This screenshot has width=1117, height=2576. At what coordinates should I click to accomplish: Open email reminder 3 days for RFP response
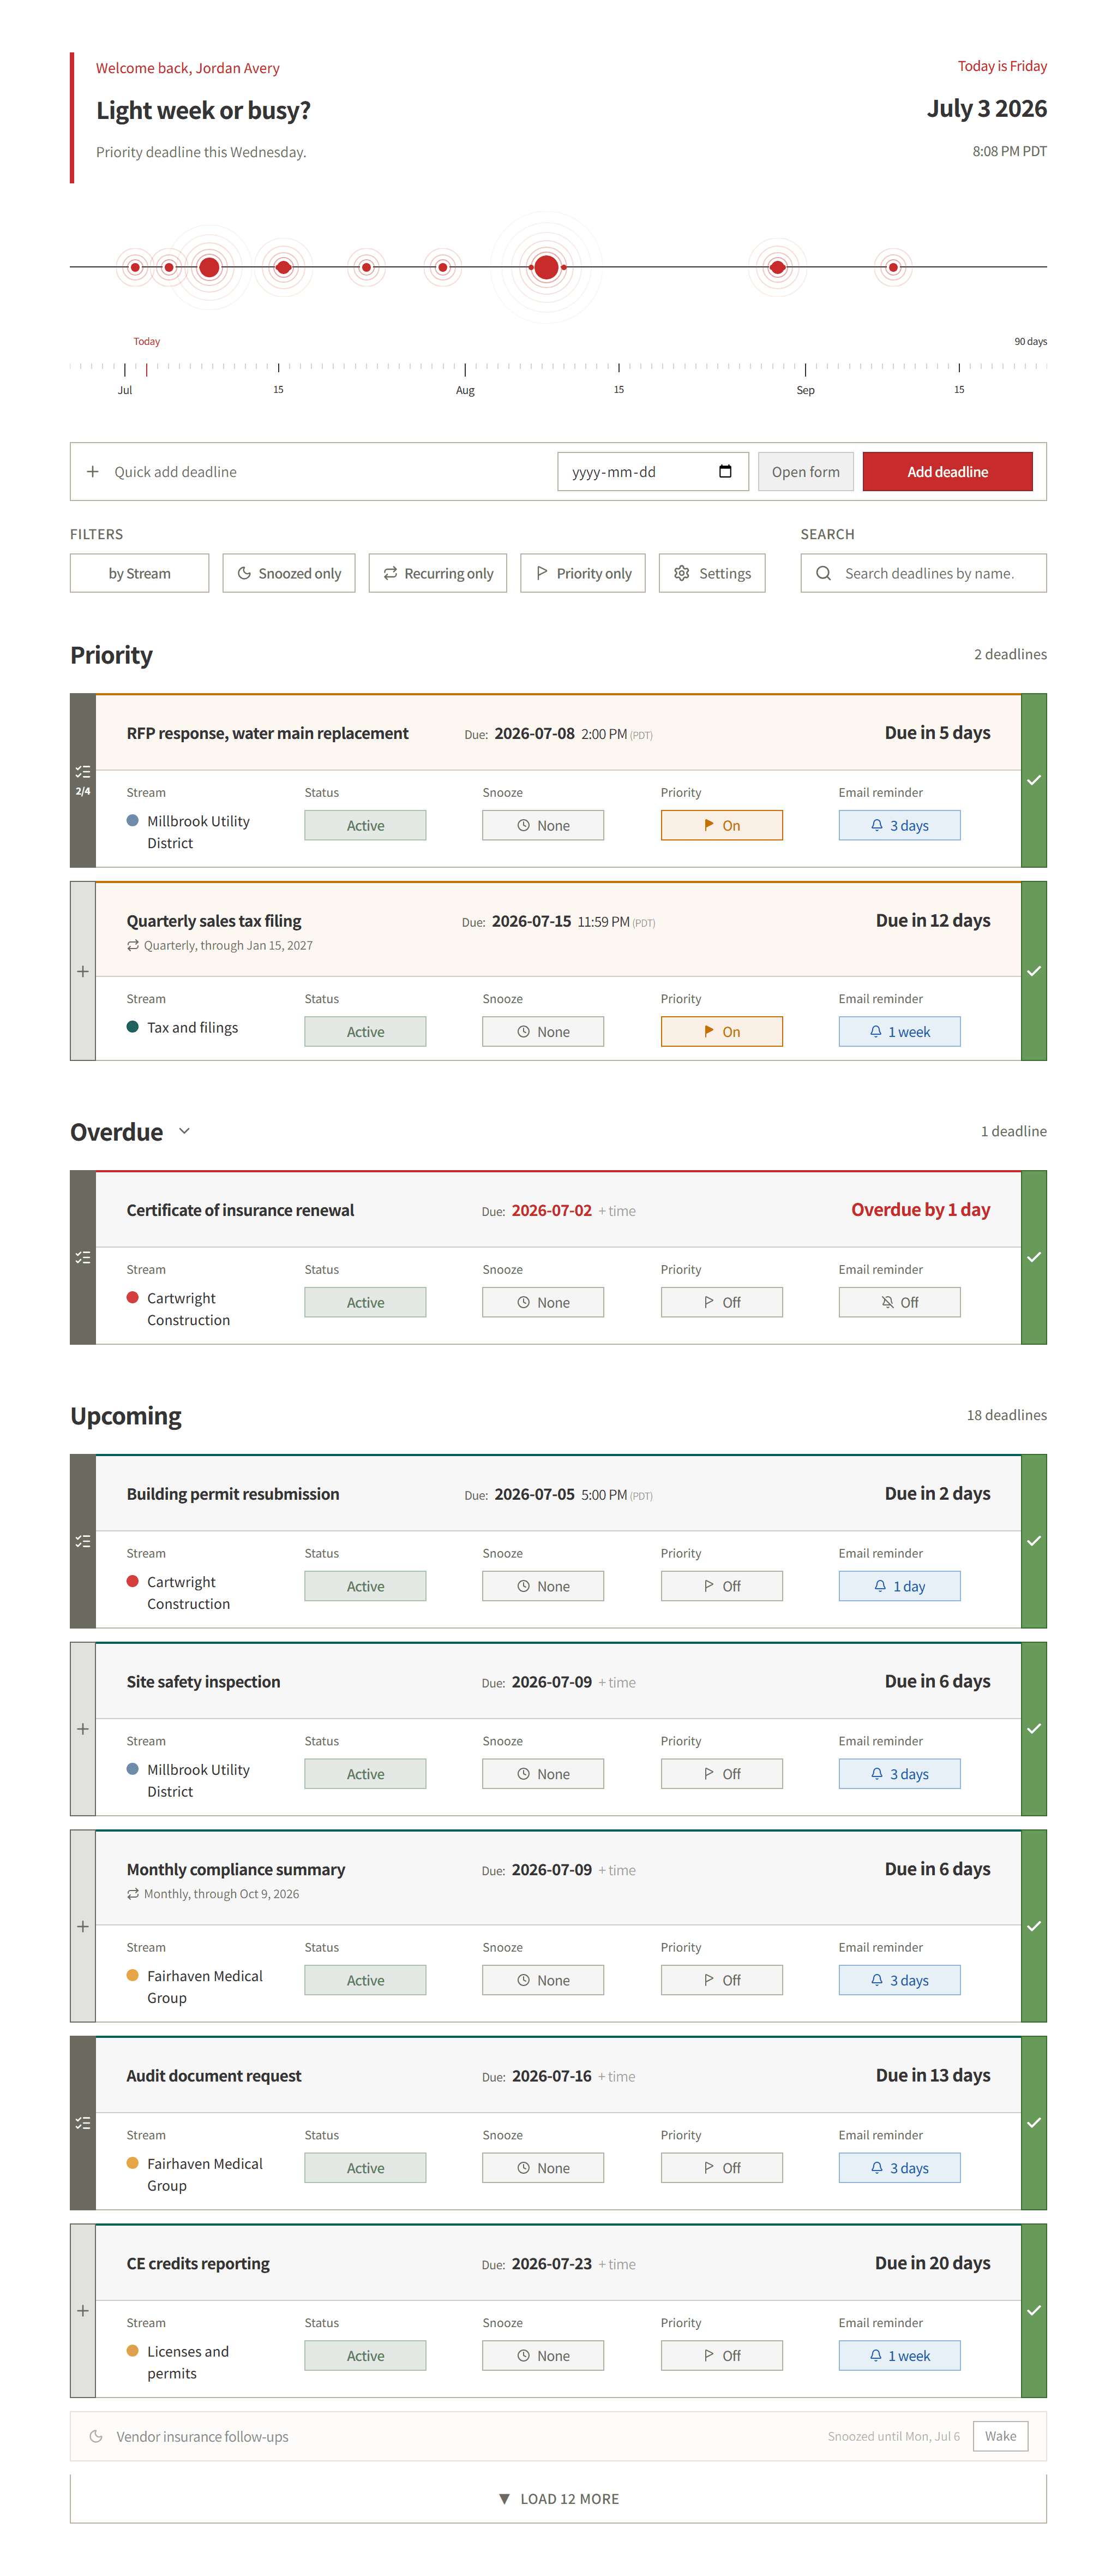[x=899, y=825]
